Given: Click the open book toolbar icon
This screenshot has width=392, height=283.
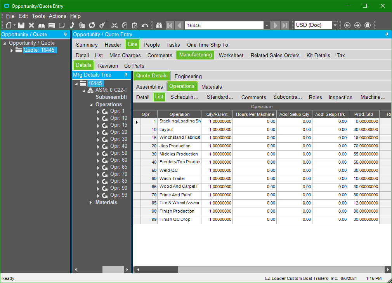Looking at the screenshot, I should (42, 25).
